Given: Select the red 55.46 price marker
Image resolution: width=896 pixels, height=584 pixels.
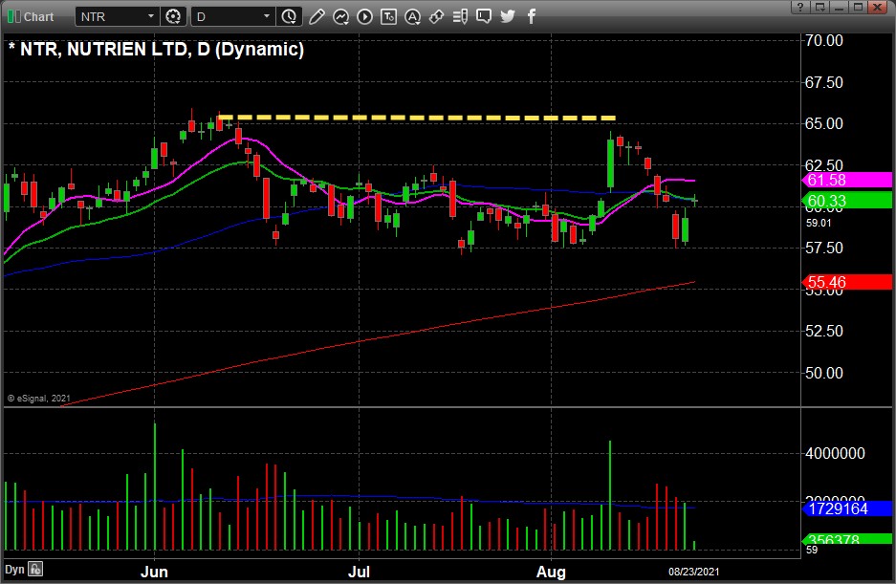Looking at the screenshot, I should click(846, 282).
